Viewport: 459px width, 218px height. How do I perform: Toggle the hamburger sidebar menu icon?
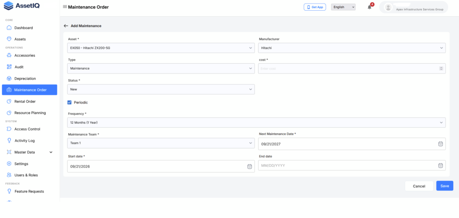(65, 7)
